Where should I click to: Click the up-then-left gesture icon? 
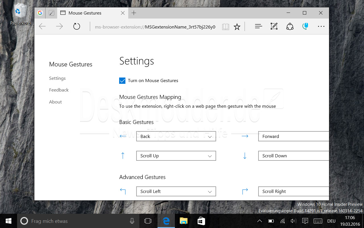pos(123,191)
